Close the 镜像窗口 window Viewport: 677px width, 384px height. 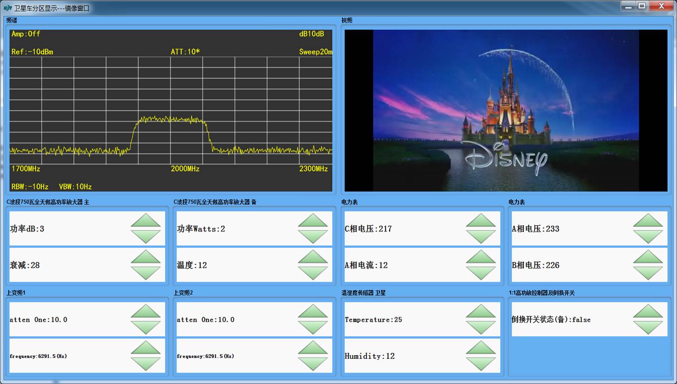(661, 6)
